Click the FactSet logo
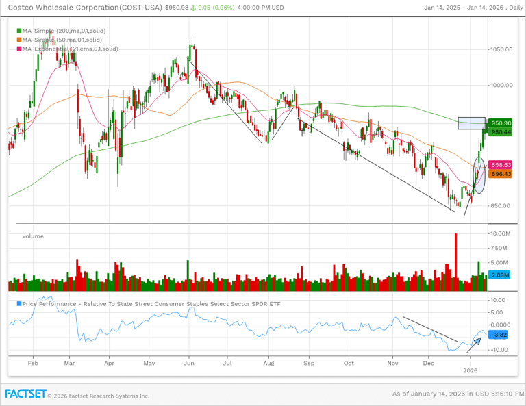The width and height of the screenshot is (526, 406). pos(27,394)
